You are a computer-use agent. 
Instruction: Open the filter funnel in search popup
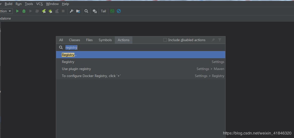point(220,40)
